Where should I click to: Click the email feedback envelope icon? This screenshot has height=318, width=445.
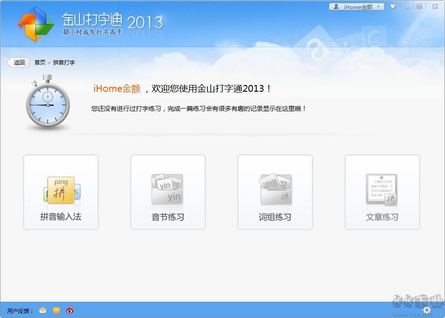pos(42,311)
